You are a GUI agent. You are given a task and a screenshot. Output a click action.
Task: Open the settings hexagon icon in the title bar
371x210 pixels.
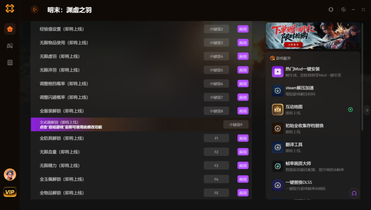pyautogui.click(x=343, y=9)
